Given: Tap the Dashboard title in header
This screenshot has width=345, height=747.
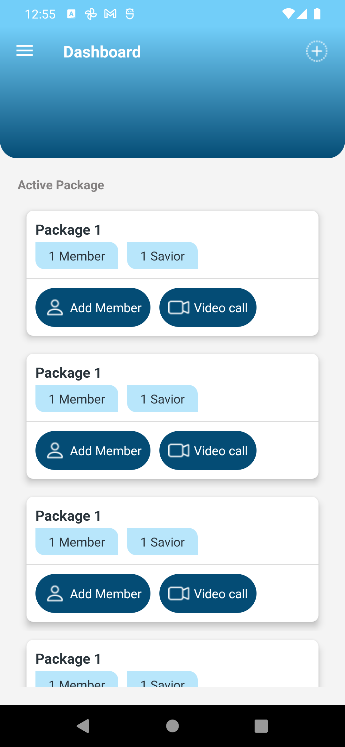Looking at the screenshot, I should tap(102, 52).
